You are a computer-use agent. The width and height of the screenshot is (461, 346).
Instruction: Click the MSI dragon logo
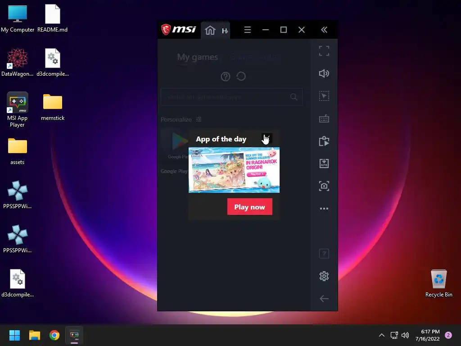pos(166,29)
